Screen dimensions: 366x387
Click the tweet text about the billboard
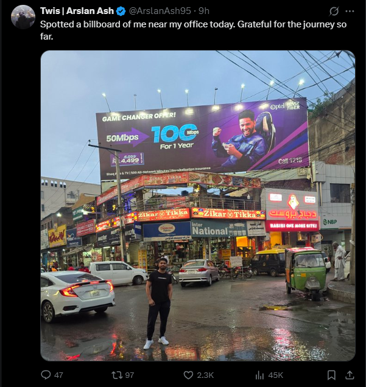pos(193,30)
